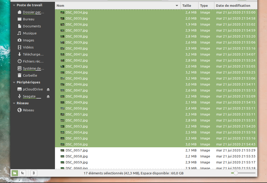Select the file DSC_0058.jpg
Viewport: 267px width, 183px height.
pyautogui.click(x=77, y=156)
